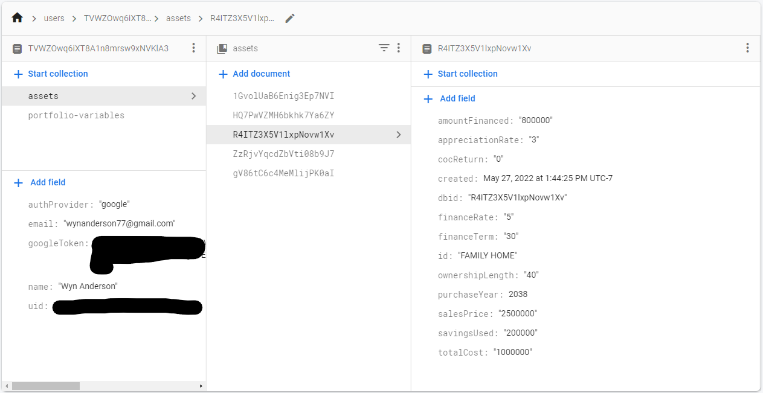Start a subcollection under R4ITZ3X5V1lxpNovw1Xv

point(460,74)
